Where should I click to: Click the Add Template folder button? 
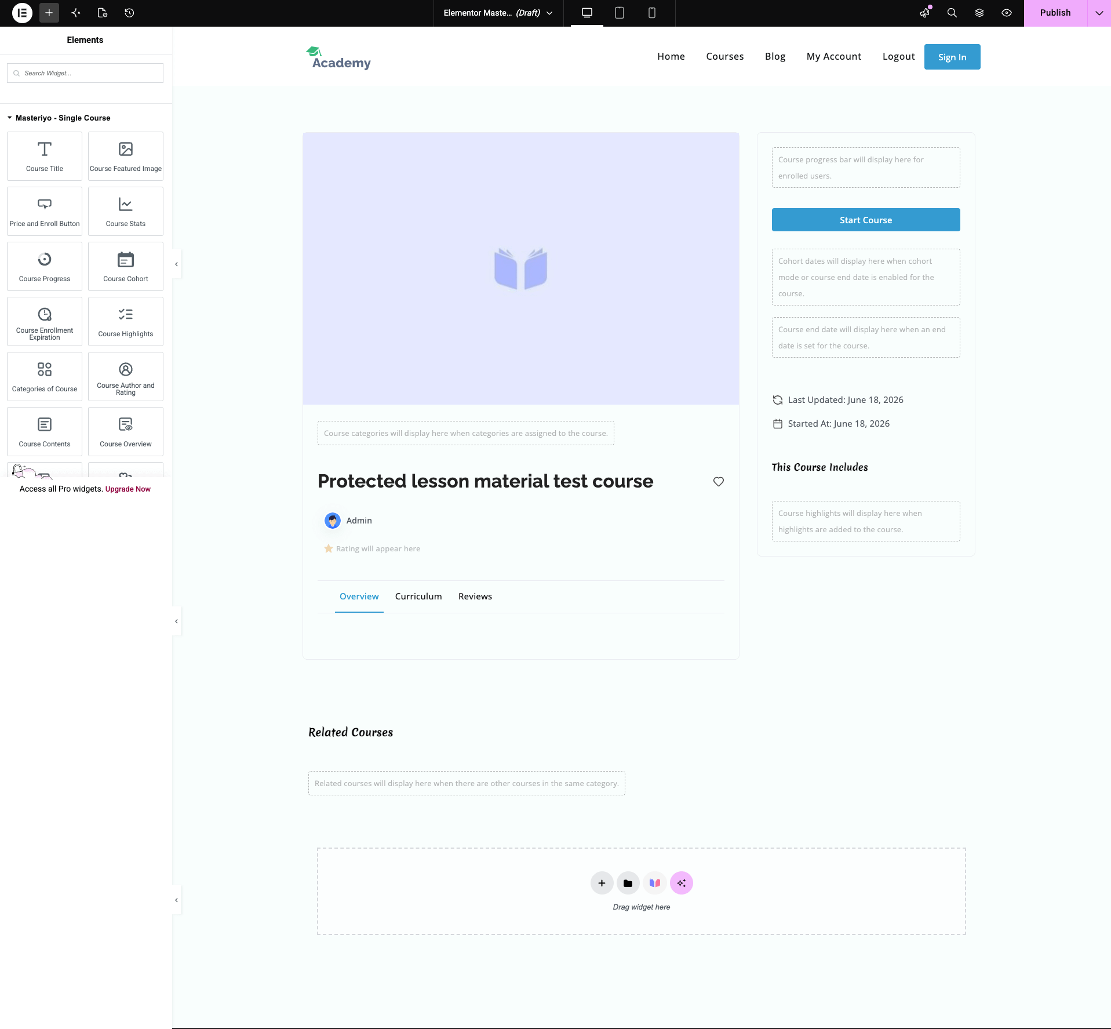click(628, 883)
